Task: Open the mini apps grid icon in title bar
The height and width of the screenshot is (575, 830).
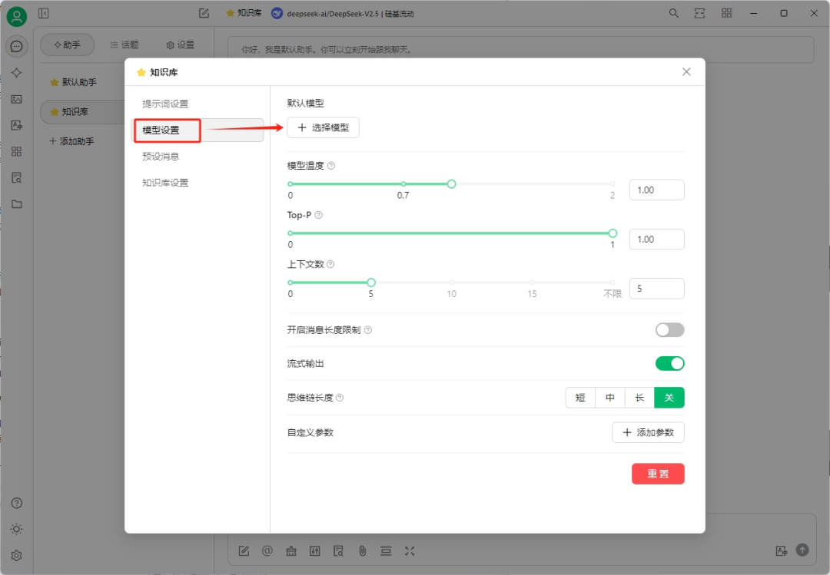Action: [726, 13]
